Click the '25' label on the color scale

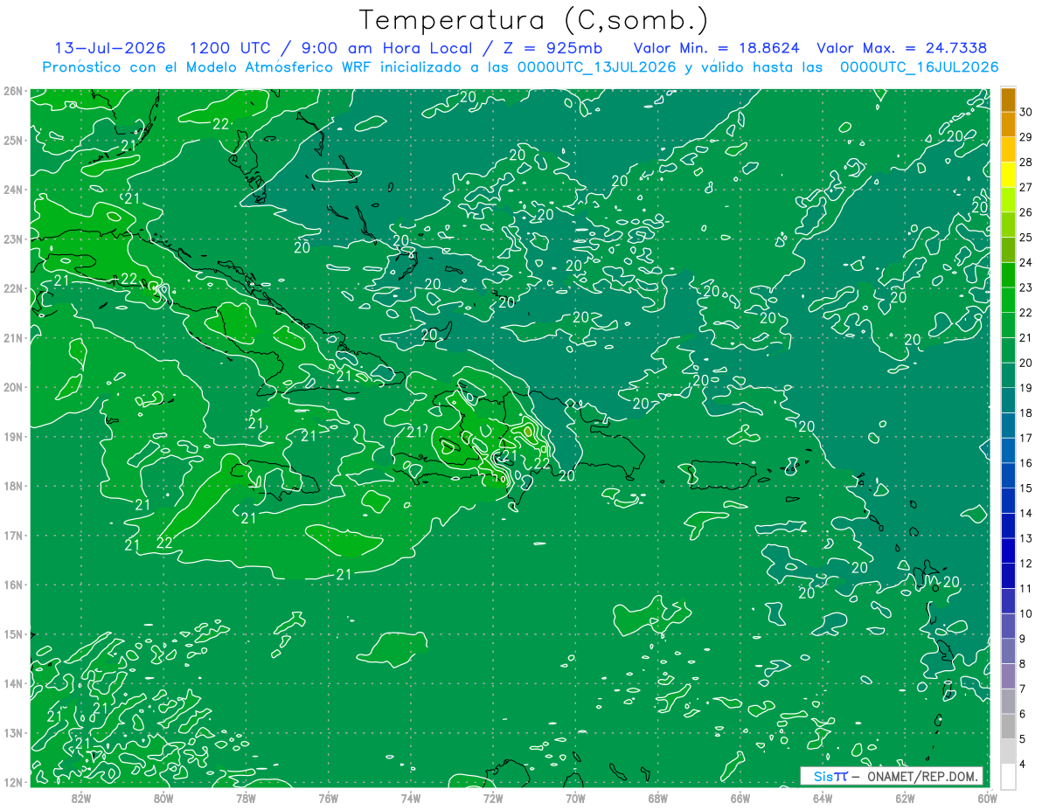click(x=1026, y=237)
